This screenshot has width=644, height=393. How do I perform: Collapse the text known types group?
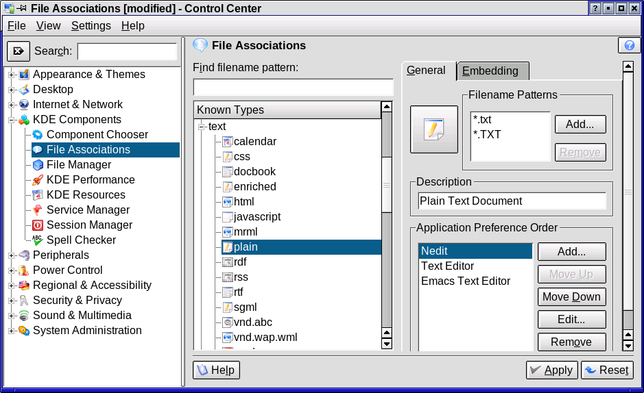pos(202,127)
